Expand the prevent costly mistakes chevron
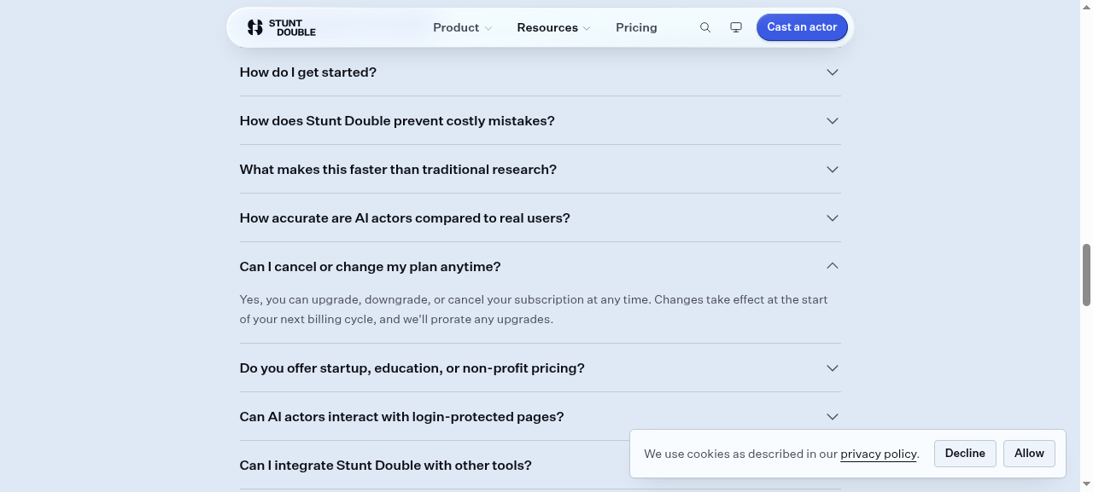 pos(833,121)
